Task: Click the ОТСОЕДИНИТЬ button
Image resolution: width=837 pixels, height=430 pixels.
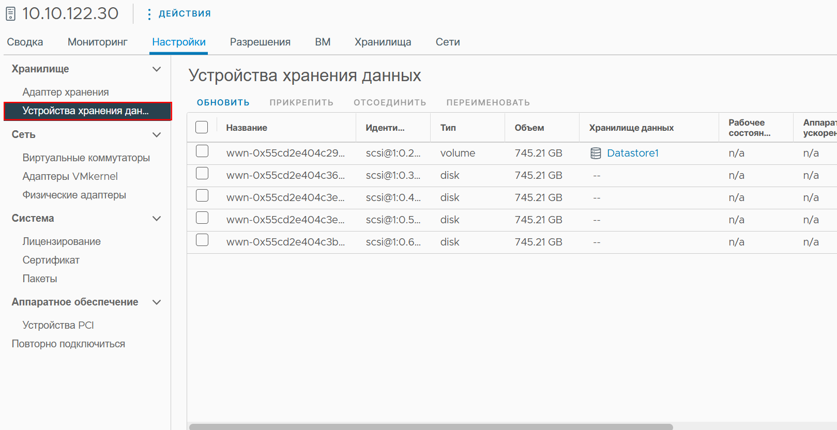Action: click(x=390, y=102)
